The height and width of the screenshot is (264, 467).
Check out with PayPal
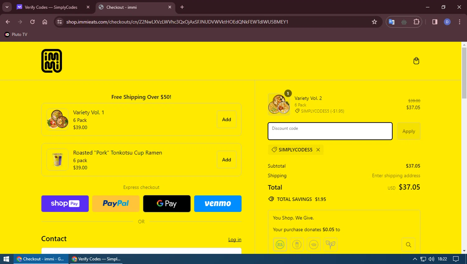(x=116, y=204)
